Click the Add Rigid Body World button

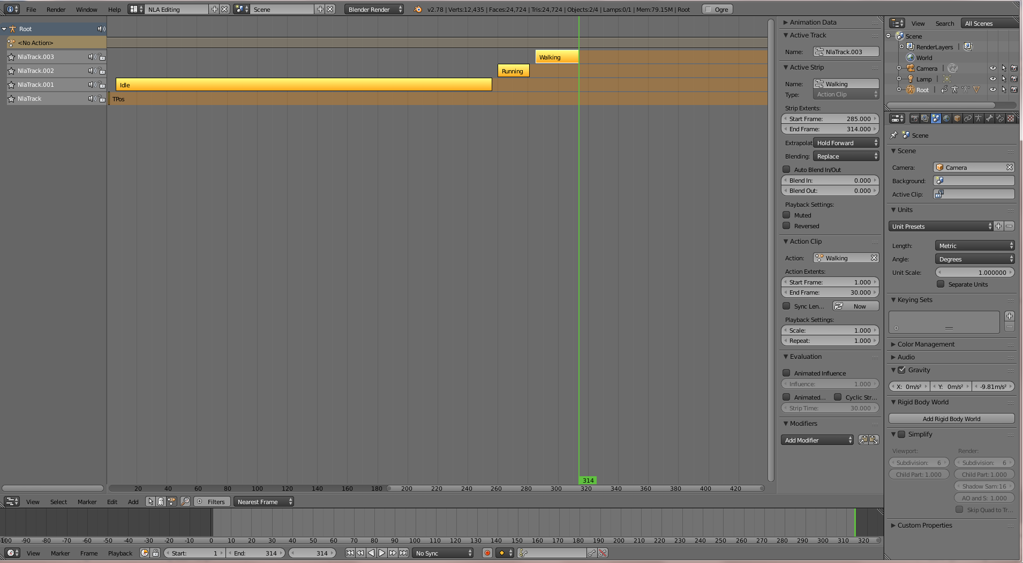951,419
